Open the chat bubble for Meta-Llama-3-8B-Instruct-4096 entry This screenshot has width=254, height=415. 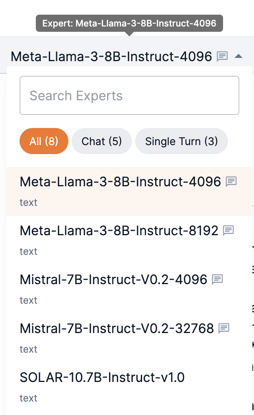coord(232,182)
